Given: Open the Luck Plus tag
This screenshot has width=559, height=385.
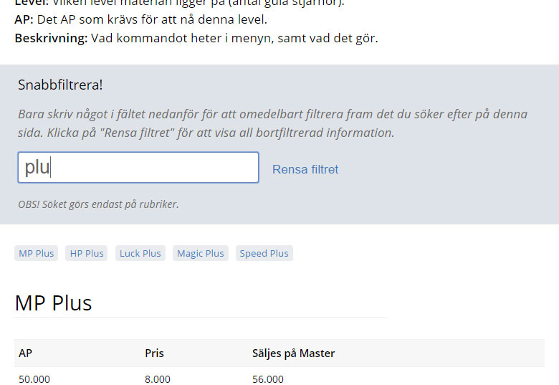Looking at the screenshot, I should click(x=140, y=253).
